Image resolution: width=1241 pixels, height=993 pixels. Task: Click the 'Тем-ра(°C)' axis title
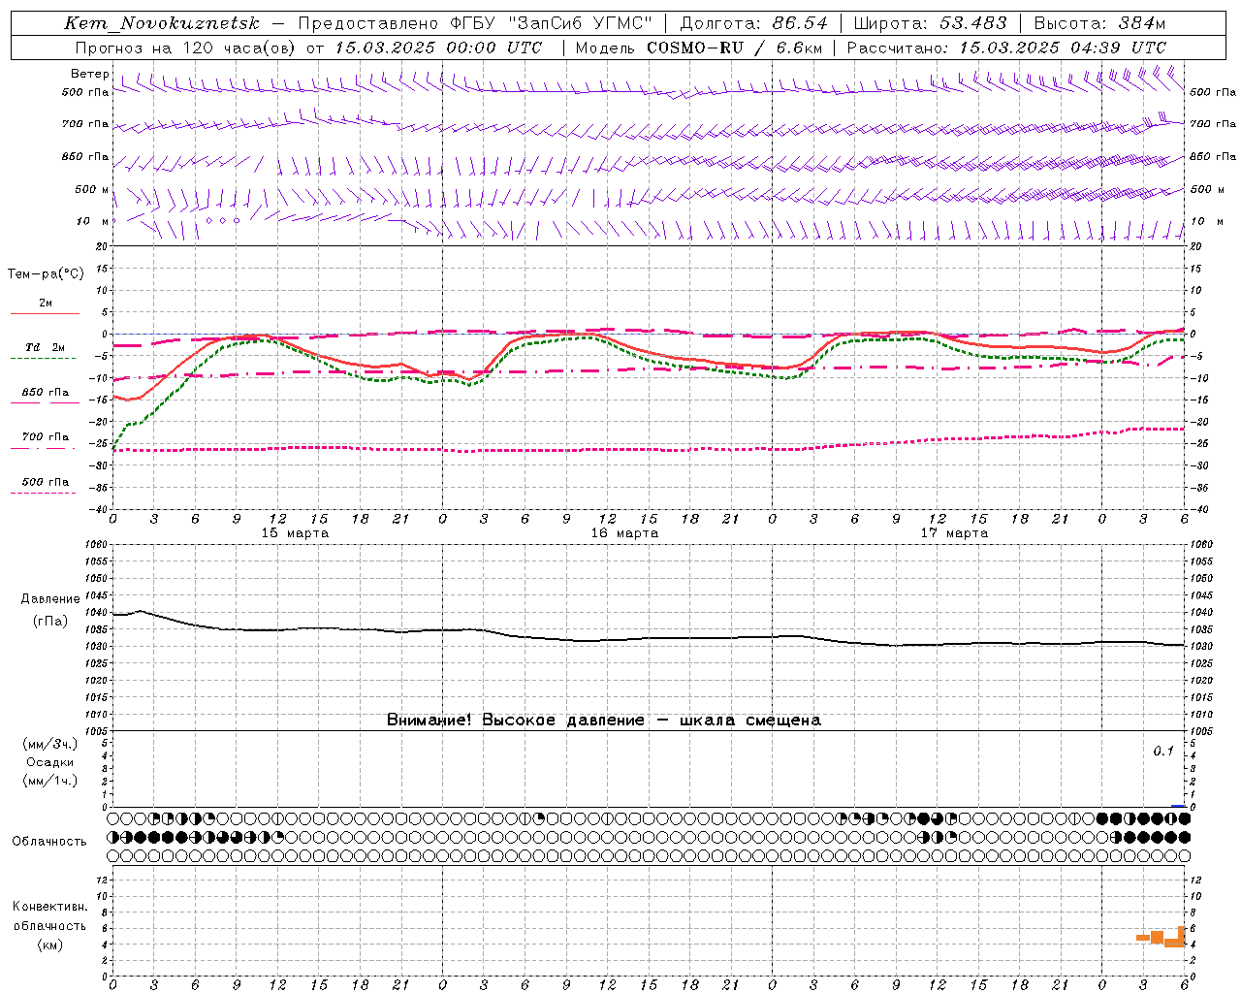(46, 274)
